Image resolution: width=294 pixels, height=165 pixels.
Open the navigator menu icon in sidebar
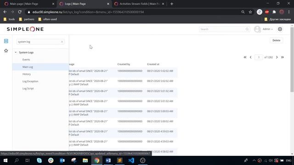[x=6, y=41]
